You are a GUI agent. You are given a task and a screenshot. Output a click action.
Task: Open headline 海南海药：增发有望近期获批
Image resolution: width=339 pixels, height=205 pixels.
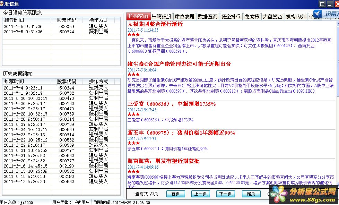[164, 161]
